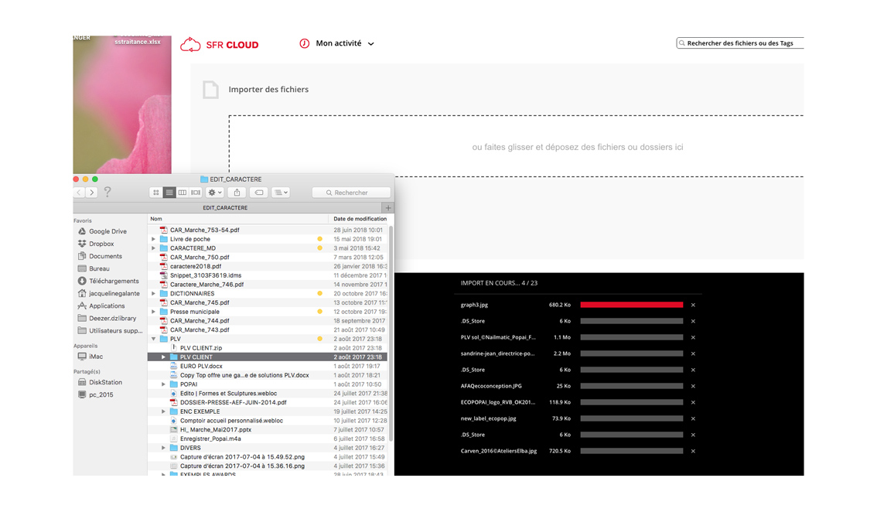877x512 pixels.
Task: Expand the Livre de poche folder
Action: click(x=153, y=239)
